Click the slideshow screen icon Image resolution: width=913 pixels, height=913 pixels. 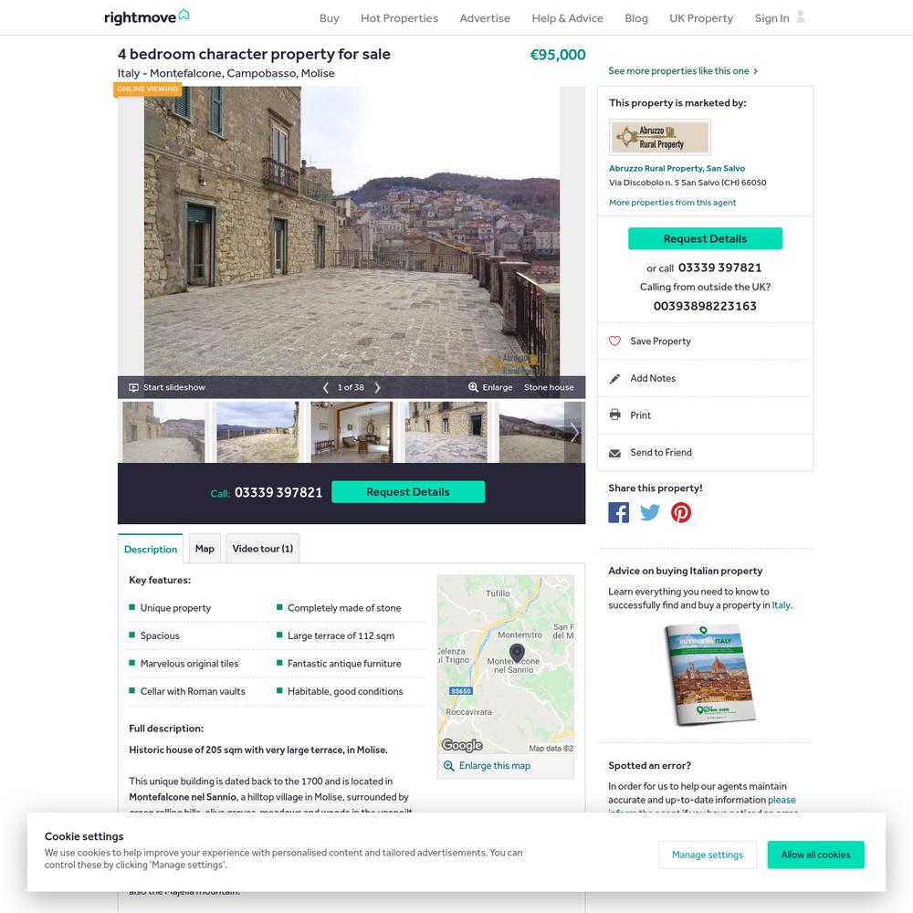pos(133,388)
